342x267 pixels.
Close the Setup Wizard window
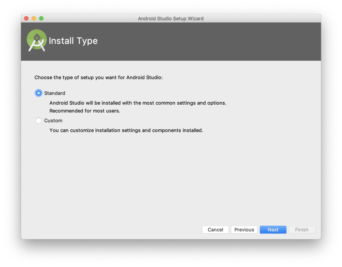pyautogui.click(x=26, y=18)
